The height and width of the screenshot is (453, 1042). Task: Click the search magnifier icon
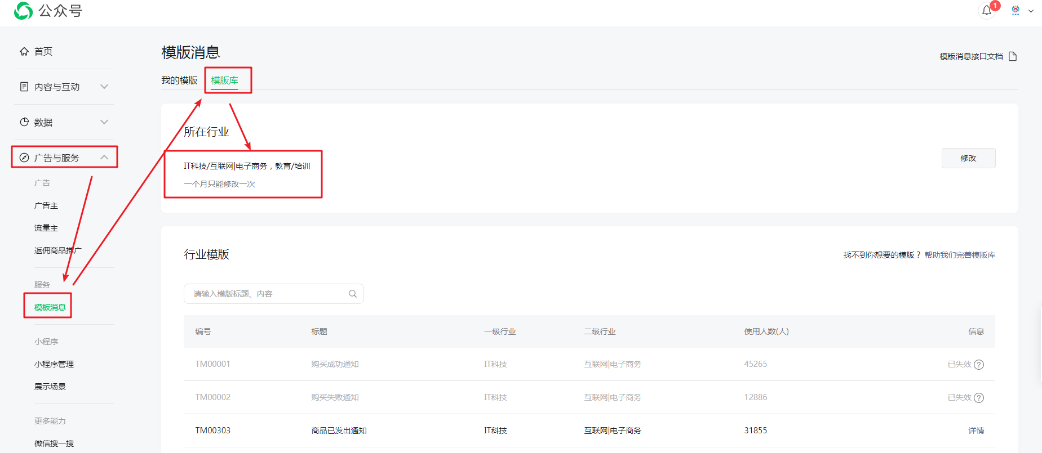pyautogui.click(x=353, y=294)
